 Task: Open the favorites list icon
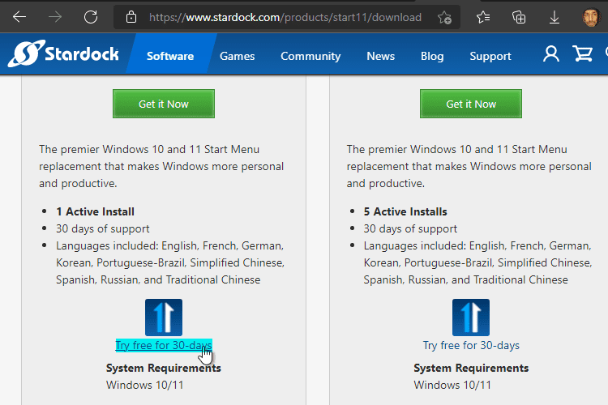point(483,17)
